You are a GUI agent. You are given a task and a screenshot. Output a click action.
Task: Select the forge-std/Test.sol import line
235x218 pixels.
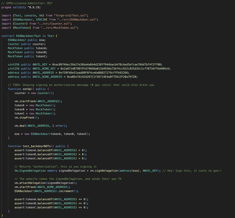coord(45,15)
